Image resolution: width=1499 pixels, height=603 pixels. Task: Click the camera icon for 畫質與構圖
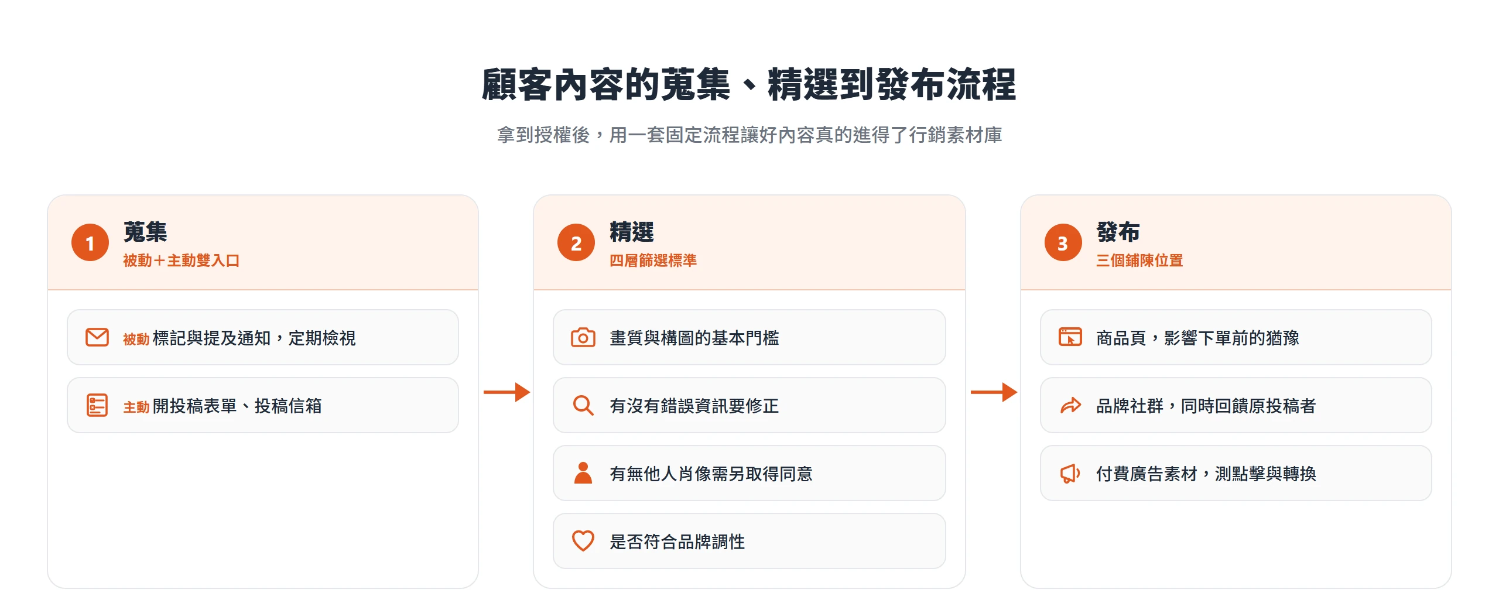tap(583, 337)
